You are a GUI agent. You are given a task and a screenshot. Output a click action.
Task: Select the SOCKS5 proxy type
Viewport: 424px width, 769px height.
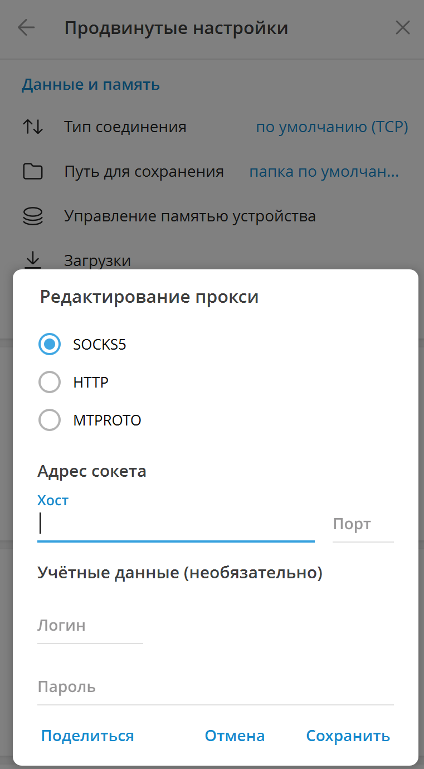[x=50, y=344]
